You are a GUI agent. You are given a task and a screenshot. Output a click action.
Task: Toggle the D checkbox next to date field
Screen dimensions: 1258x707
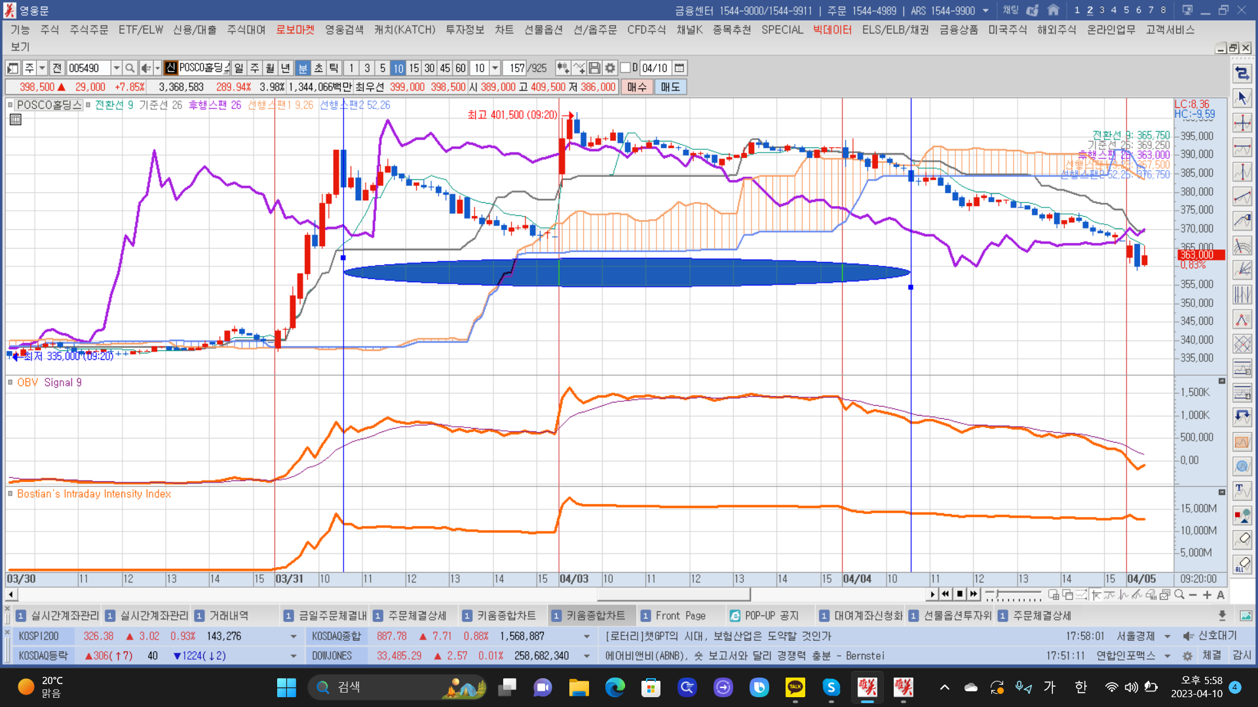tap(626, 68)
